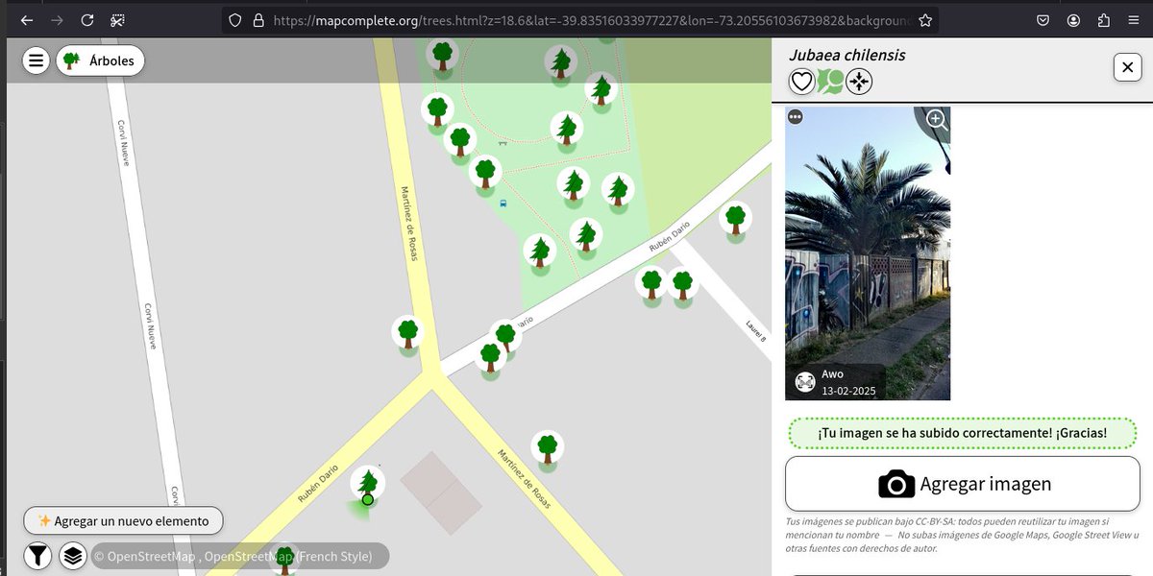This screenshot has height=576, width=1153.
Task: Select tree marker west of Martínez de Rosas street
Action: [408, 335]
